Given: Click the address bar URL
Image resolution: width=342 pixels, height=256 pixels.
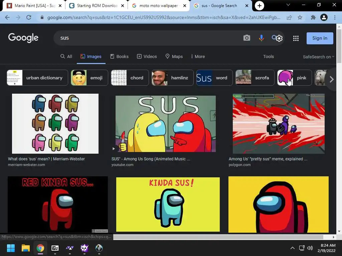Looking at the screenshot, I should (x=164, y=17).
